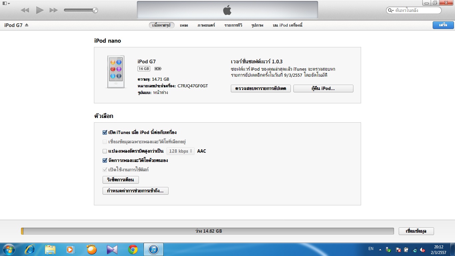Image resolution: width=455 pixels, height=256 pixels.
Task: Toggle 'จัดการเพลงและวิดีโอด้วยตนเอง' checkbox
Action: pyautogui.click(x=105, y=160)
